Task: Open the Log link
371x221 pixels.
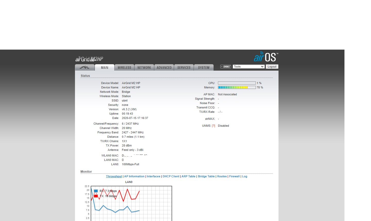Action: point(244,176)
